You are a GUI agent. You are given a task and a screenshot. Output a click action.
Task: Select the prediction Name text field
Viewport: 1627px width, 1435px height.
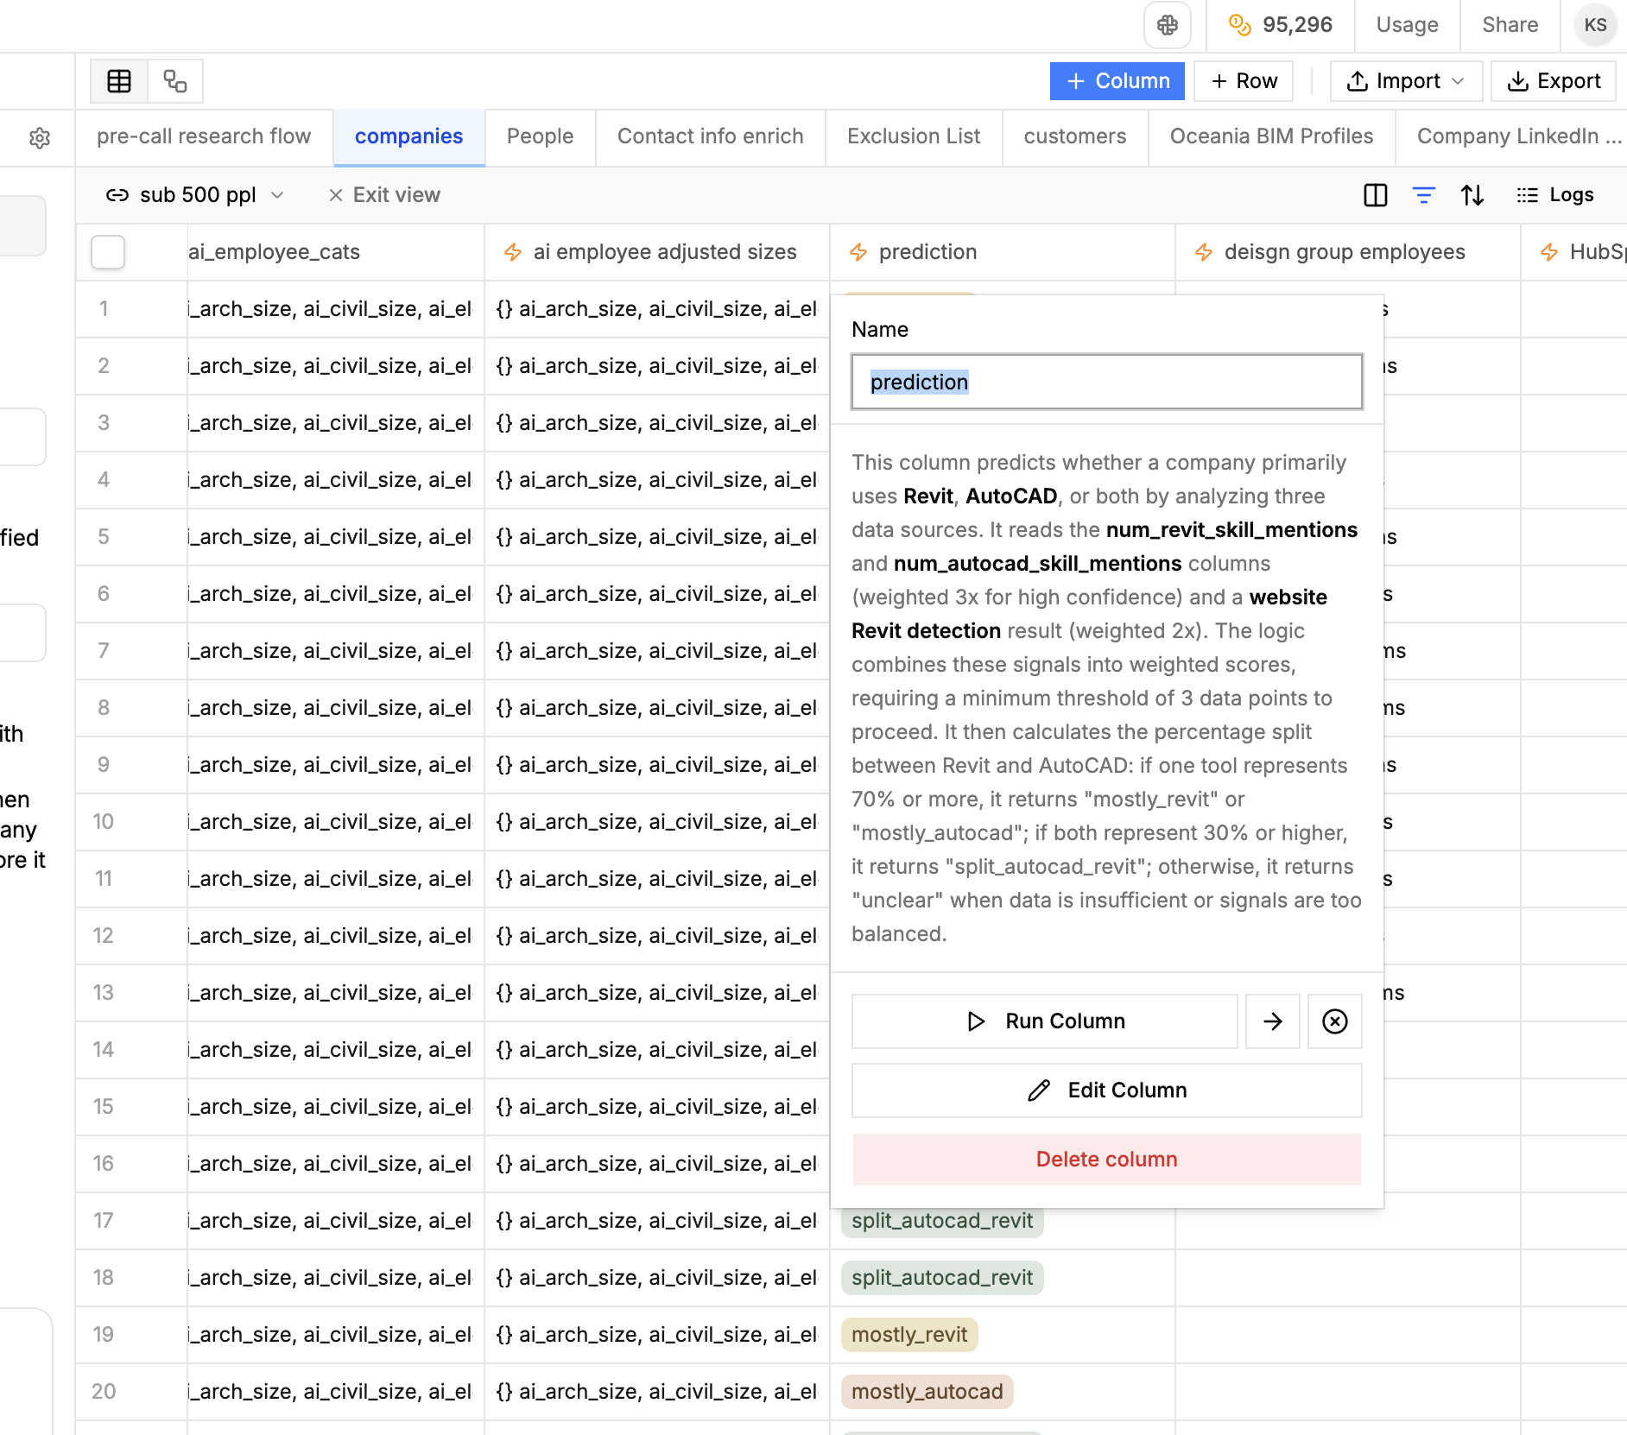(x=1106, y=382)
